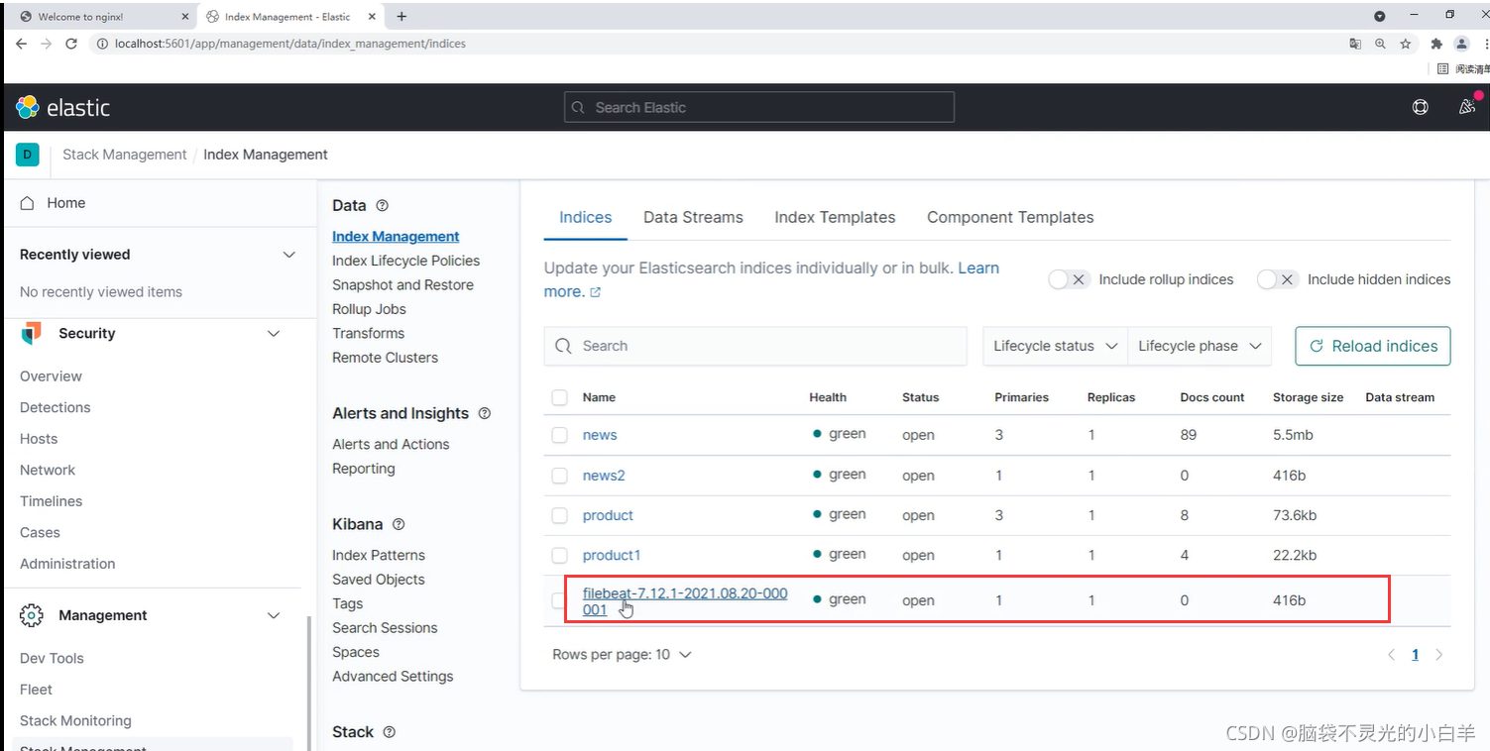Open Dev Tools in sidebar
This screenshot has width=1490, height=751.
tap(52, 658)
